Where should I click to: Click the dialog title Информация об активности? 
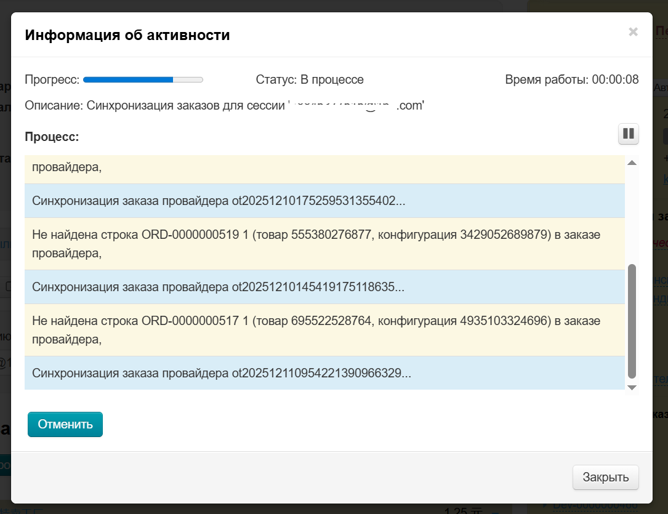(x=127, y=35)
